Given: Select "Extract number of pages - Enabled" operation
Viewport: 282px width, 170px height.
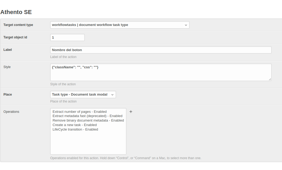Looking at the screenshot, I should point(79,112).
